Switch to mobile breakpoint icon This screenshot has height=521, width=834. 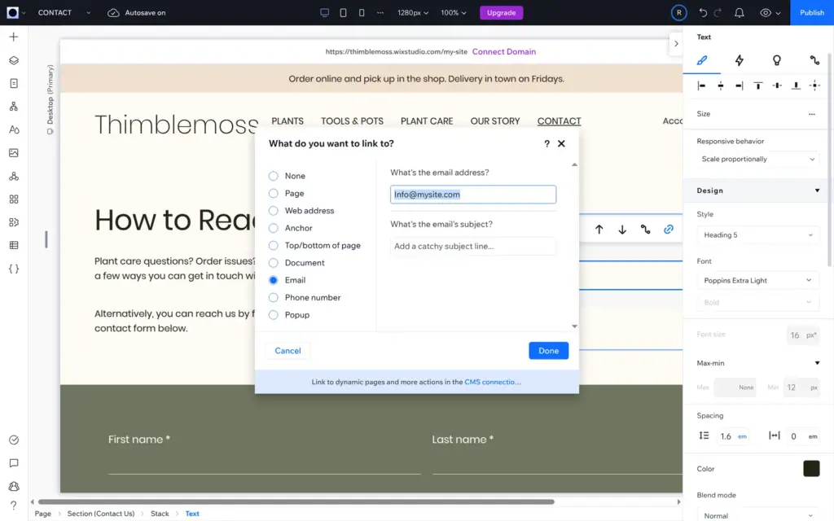[x=362, y=13]
